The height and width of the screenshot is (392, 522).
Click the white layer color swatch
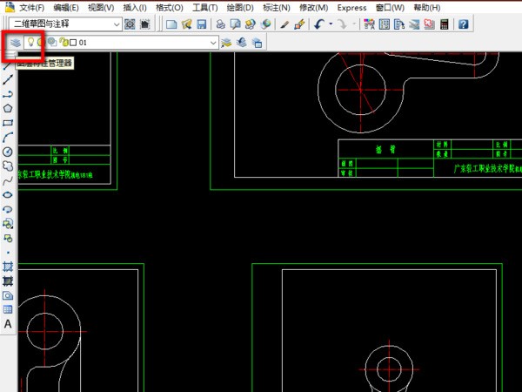tap(74, 42)
